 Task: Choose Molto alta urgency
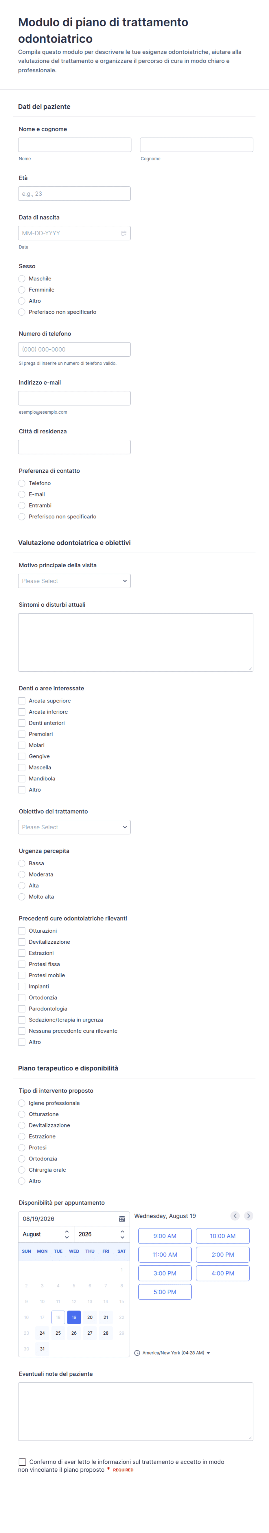pyautogui.click(x=22, y=897)
